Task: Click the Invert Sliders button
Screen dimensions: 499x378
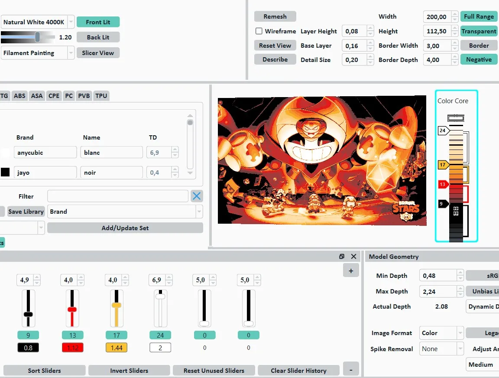Action: [x=129, y=371]
